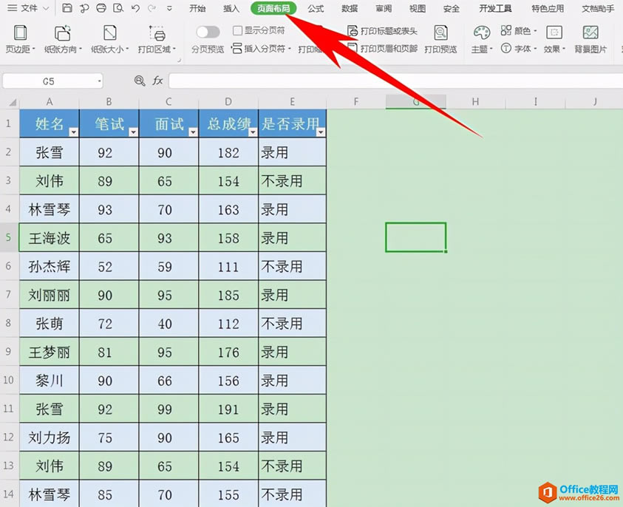Click the 背景图片 background picture icon
Image resolution: width=623 pixels, height=507 pixels.
pos(590,33)
